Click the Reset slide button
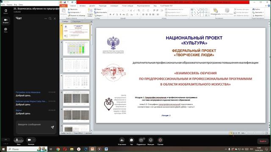The width and height of the screenshot is (271, 152). 101,12
